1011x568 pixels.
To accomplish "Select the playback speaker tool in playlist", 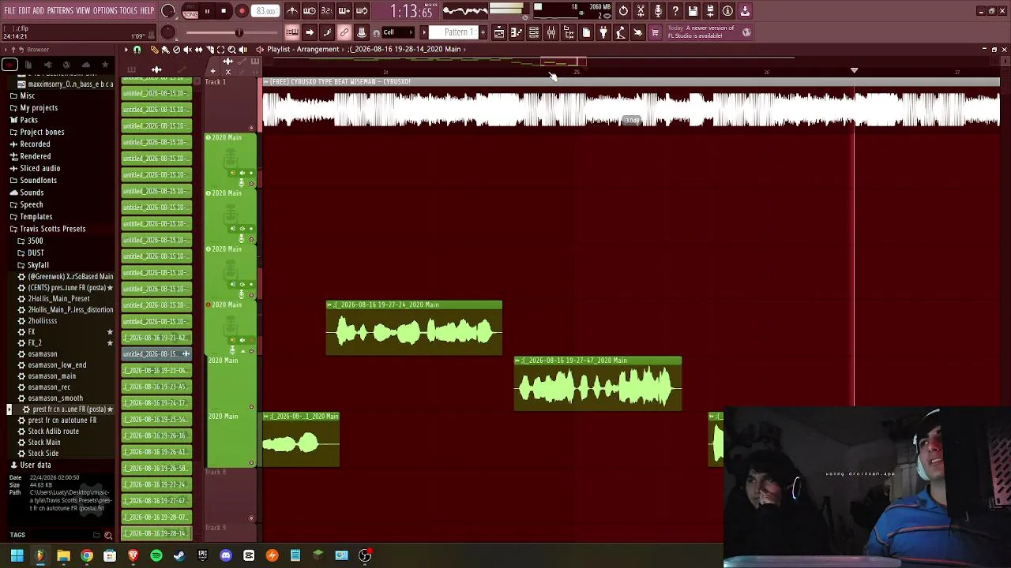I will click(242, 50).
